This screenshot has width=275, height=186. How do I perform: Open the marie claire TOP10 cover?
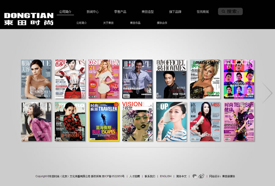tap(205, 79)
